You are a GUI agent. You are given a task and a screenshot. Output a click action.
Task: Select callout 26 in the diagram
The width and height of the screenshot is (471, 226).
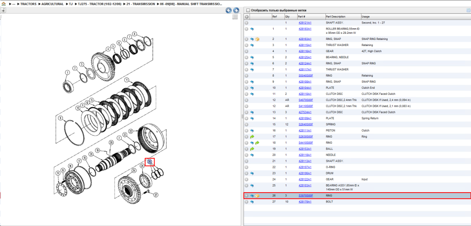click(150, 162)
